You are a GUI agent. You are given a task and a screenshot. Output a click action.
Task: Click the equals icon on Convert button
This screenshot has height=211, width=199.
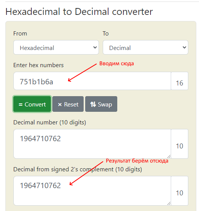pyautogui.click(x=21, y=105)
